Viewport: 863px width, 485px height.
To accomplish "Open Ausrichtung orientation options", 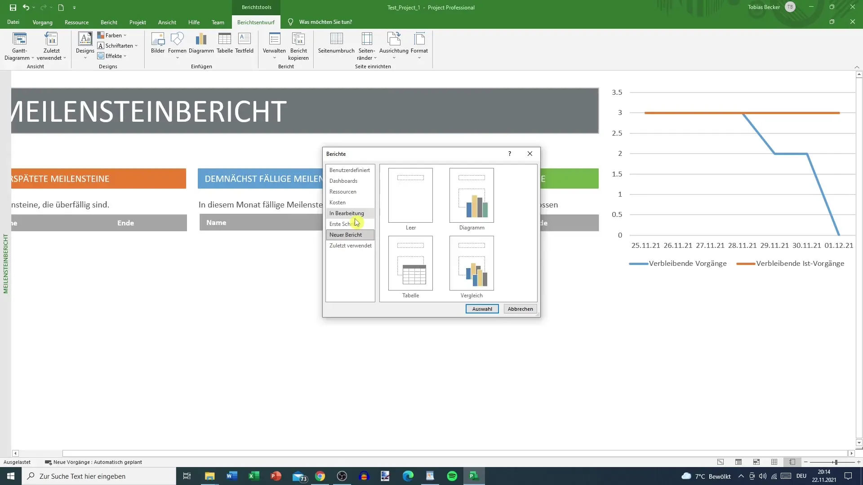I will (x=394, y=46).
